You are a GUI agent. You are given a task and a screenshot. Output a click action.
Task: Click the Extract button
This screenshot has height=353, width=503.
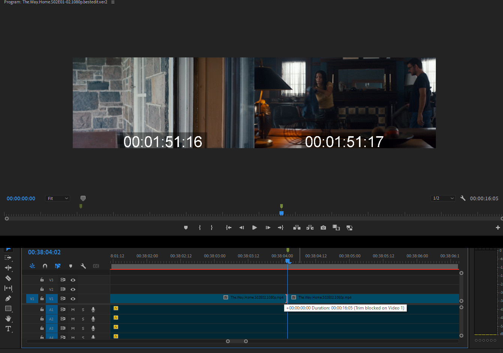(x=310, y=228)
